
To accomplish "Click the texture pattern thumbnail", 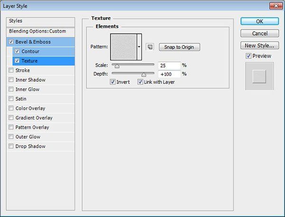I will tap(123, 47).
